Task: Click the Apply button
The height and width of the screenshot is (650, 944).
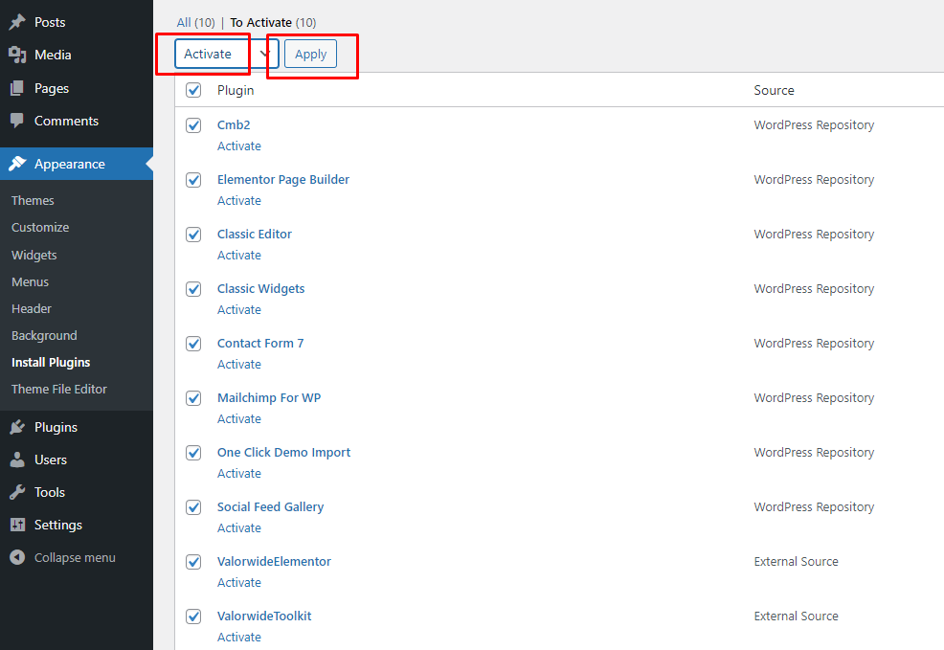Action: 310,55
